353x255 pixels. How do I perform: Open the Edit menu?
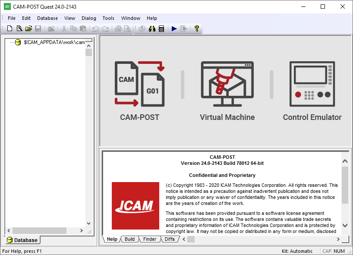coord(26,18)
